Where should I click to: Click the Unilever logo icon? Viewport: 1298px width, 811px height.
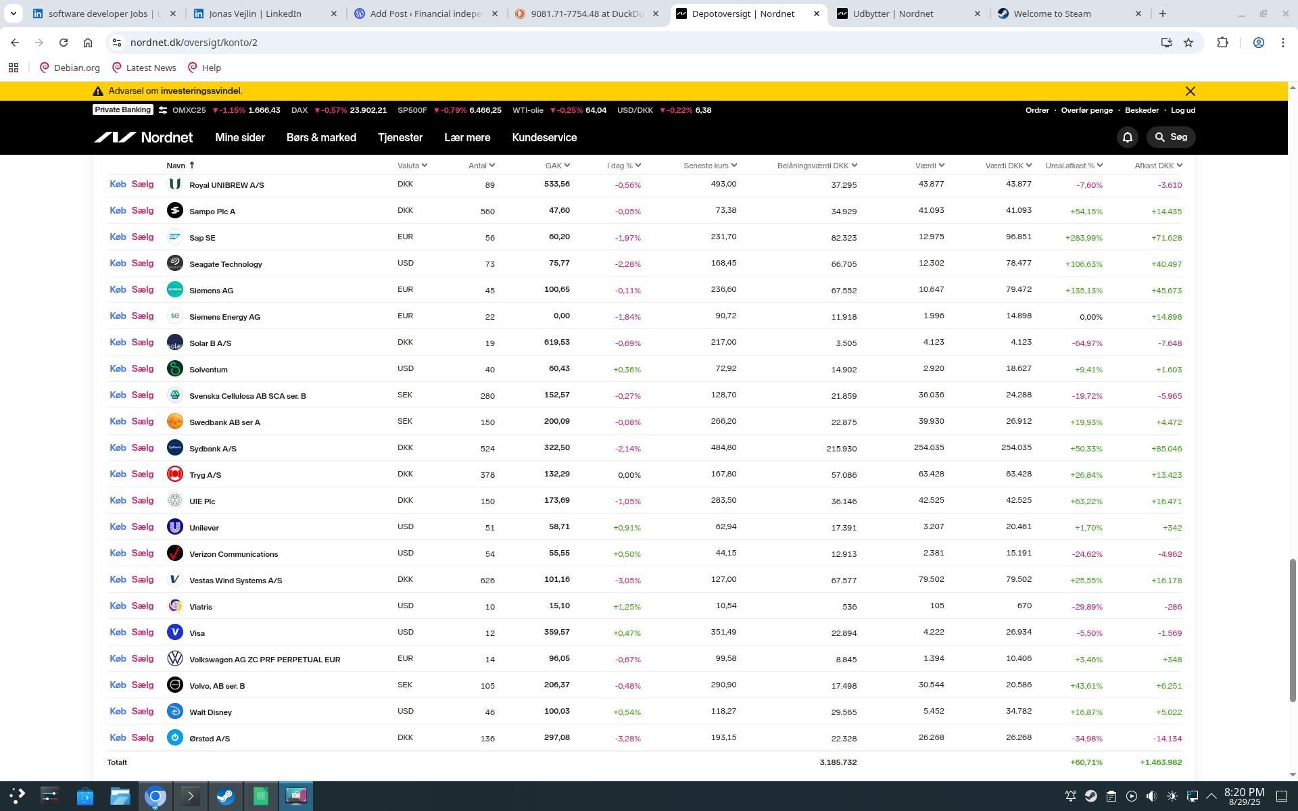click(175, 526)
